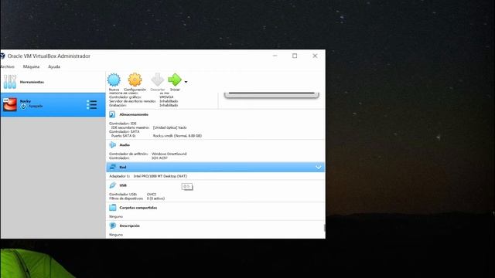Open the Rocky machine list menu icon

91,105
